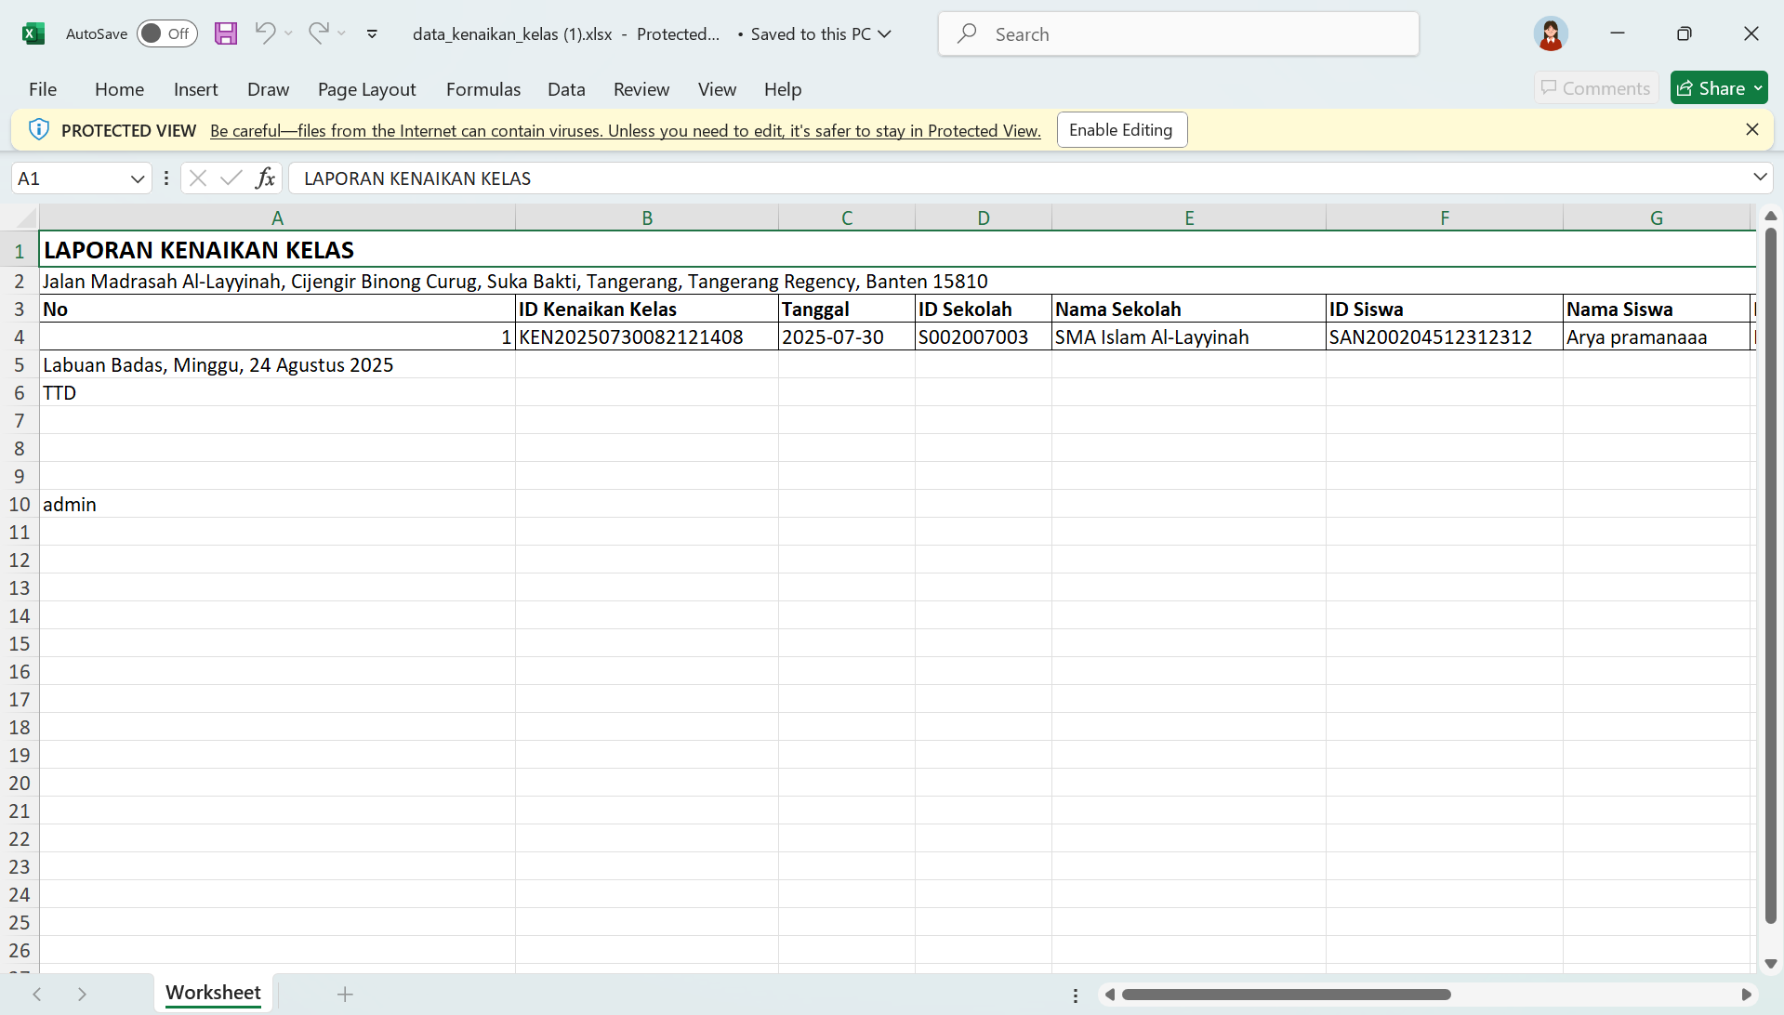Open the Protected View warning link

click(x=625, y=130)
